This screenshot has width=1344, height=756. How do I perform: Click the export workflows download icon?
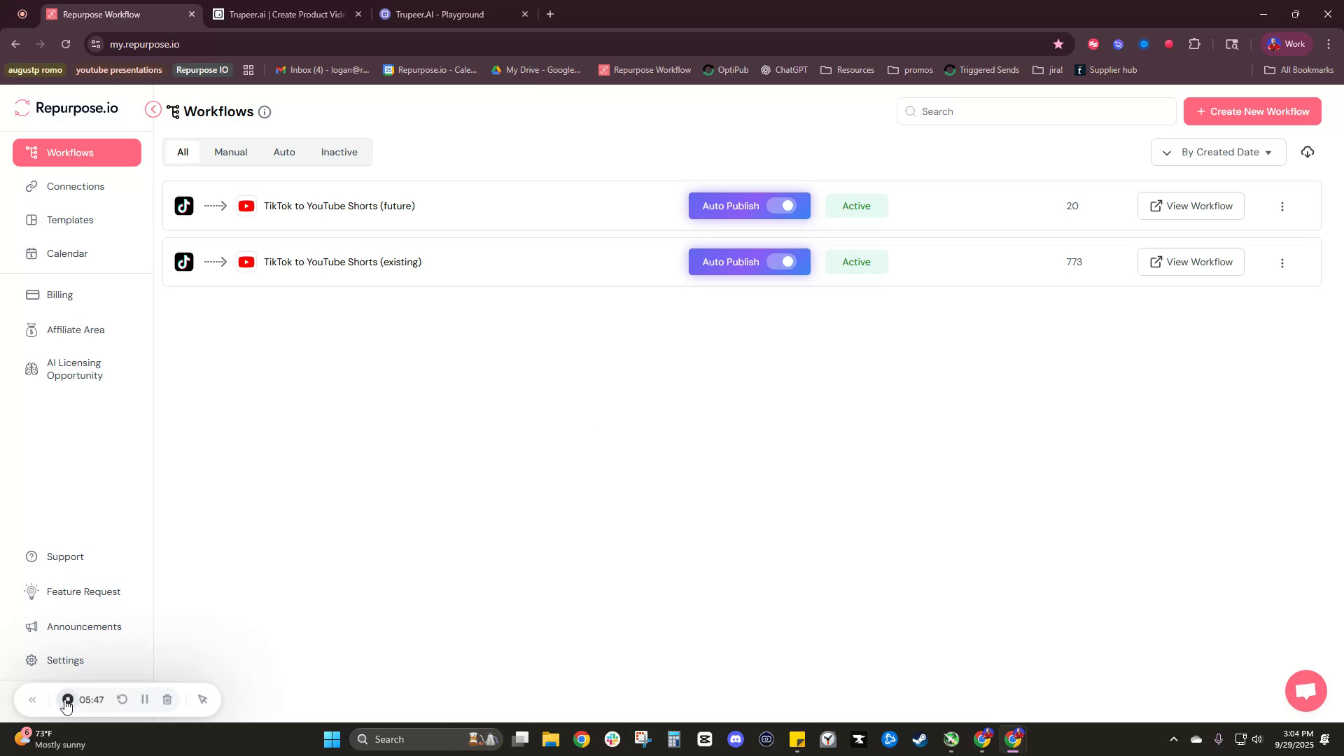(x=1308, y=152)
